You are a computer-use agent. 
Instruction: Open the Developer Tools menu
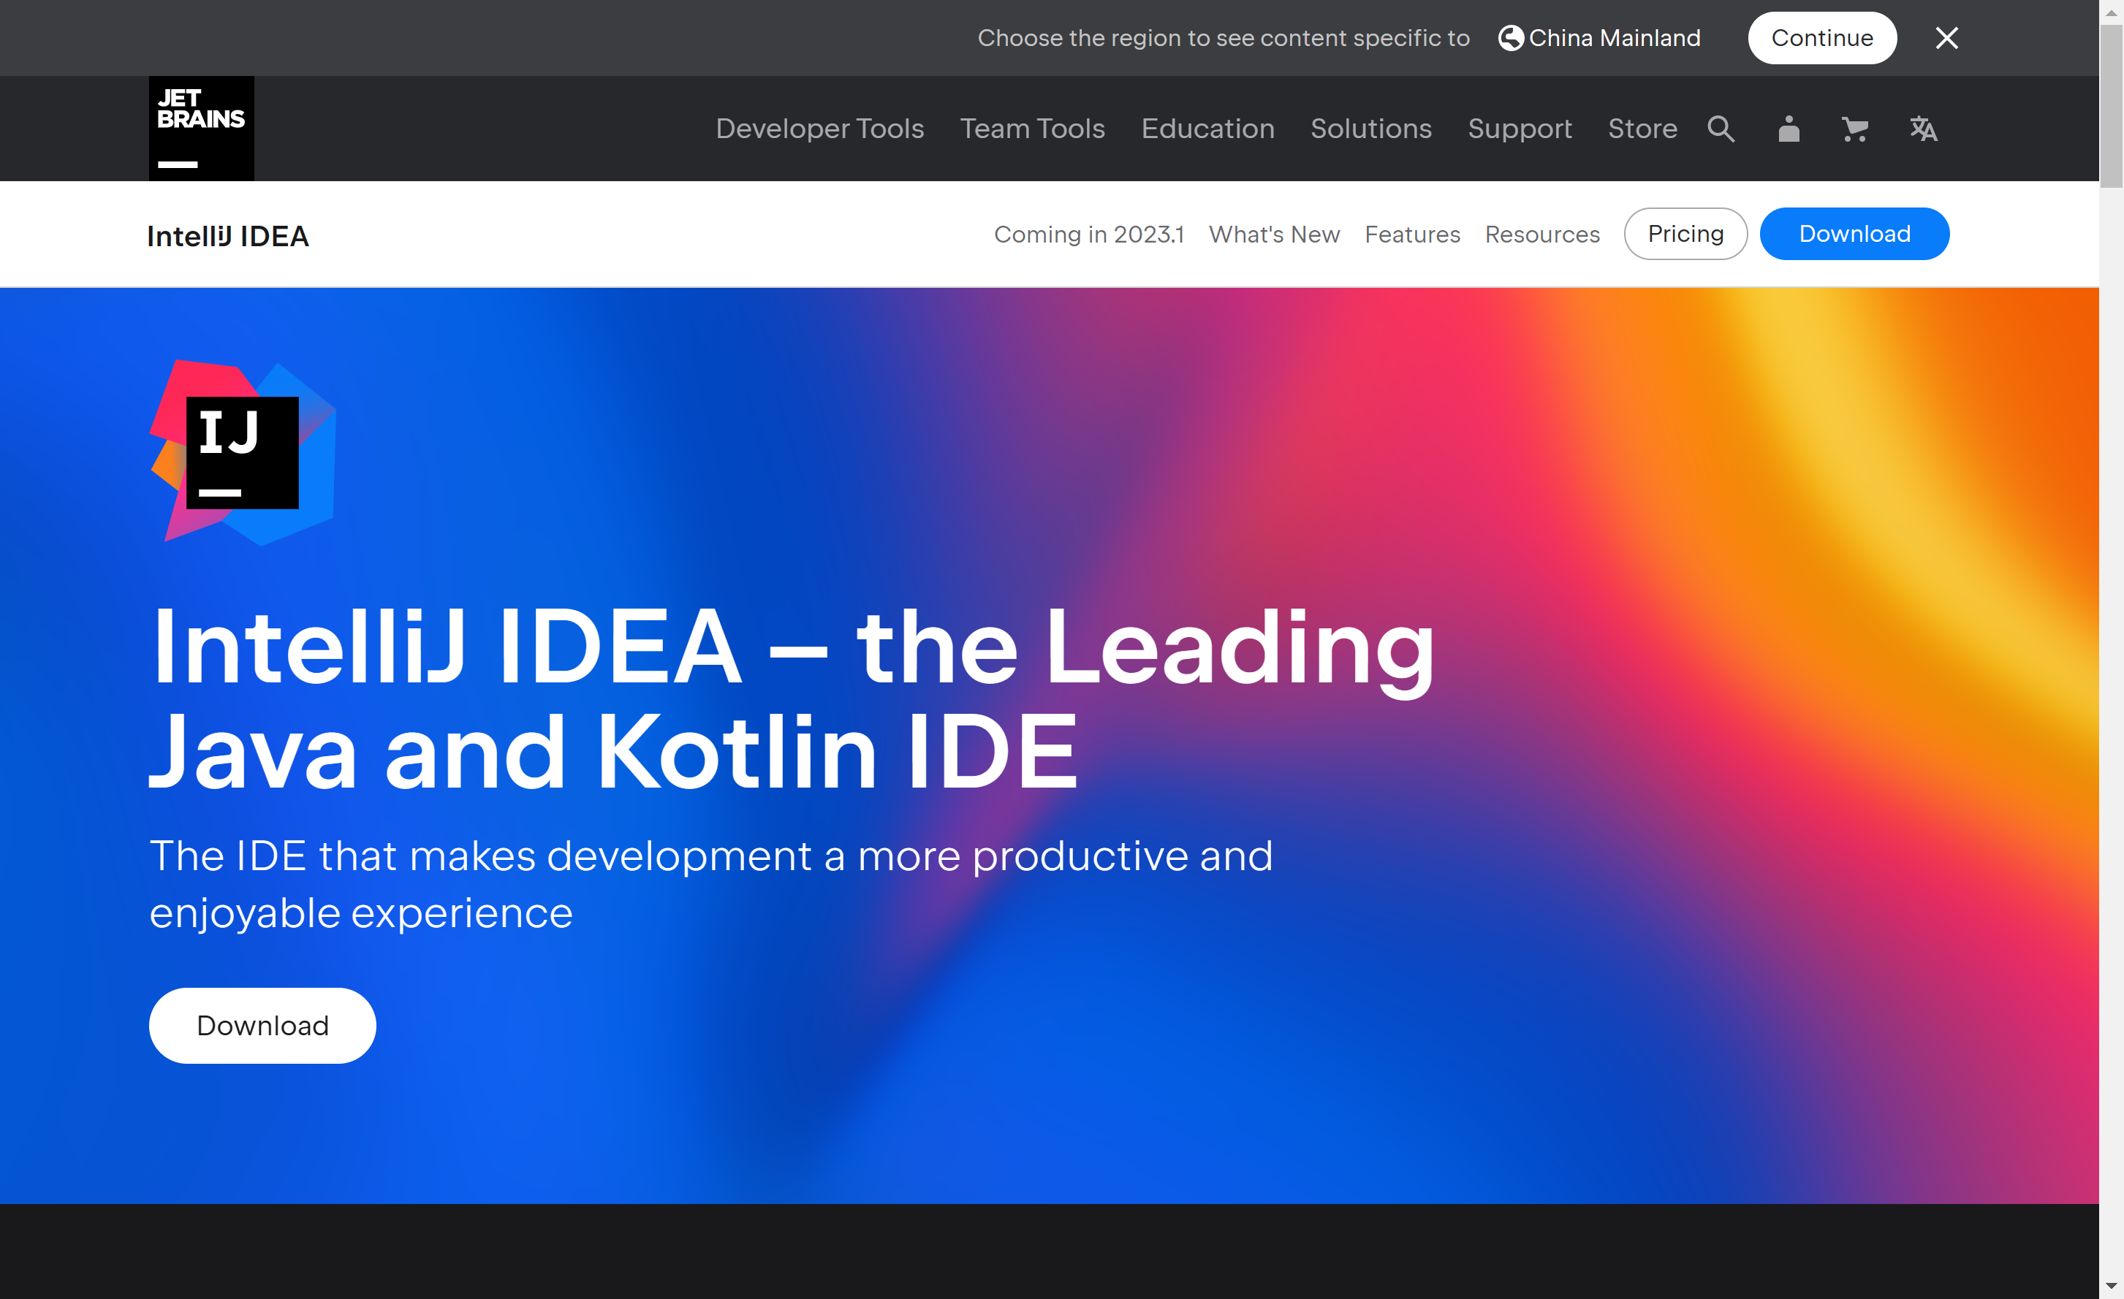819,129
